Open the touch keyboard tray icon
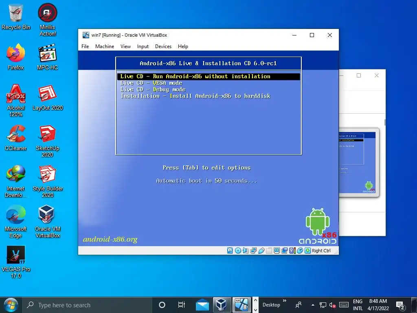 click(344, 305)
